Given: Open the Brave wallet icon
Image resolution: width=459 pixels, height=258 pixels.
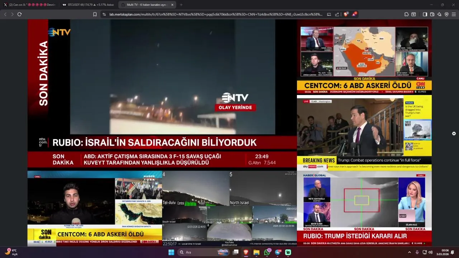Looking at the screenshot, I should 432,14.
